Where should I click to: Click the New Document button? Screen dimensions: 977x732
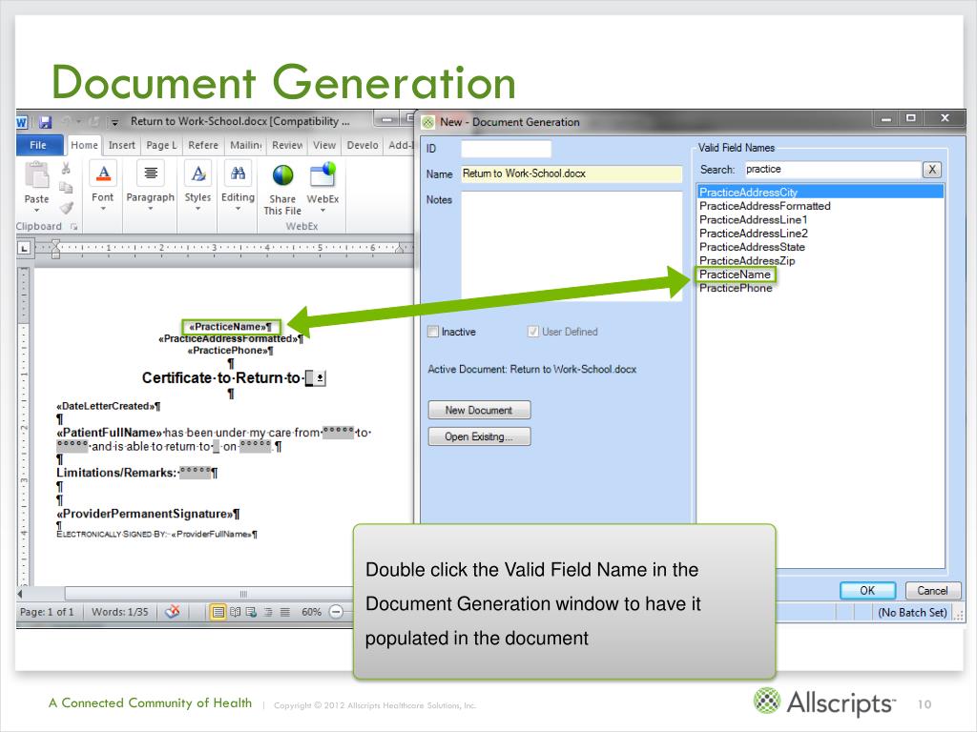tap(479, 410)
